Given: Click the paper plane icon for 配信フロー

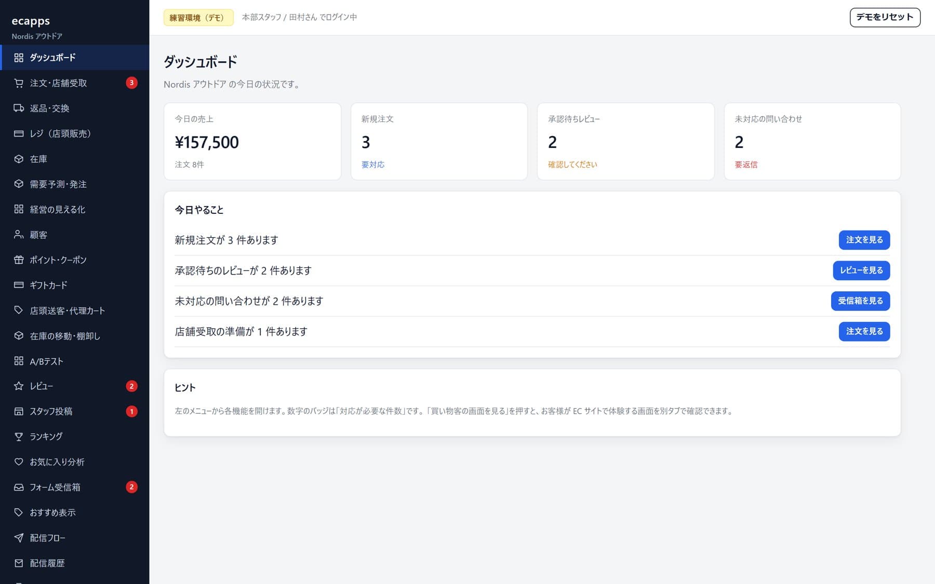Looking at the screenshot, I should click(x=19, y=538).
